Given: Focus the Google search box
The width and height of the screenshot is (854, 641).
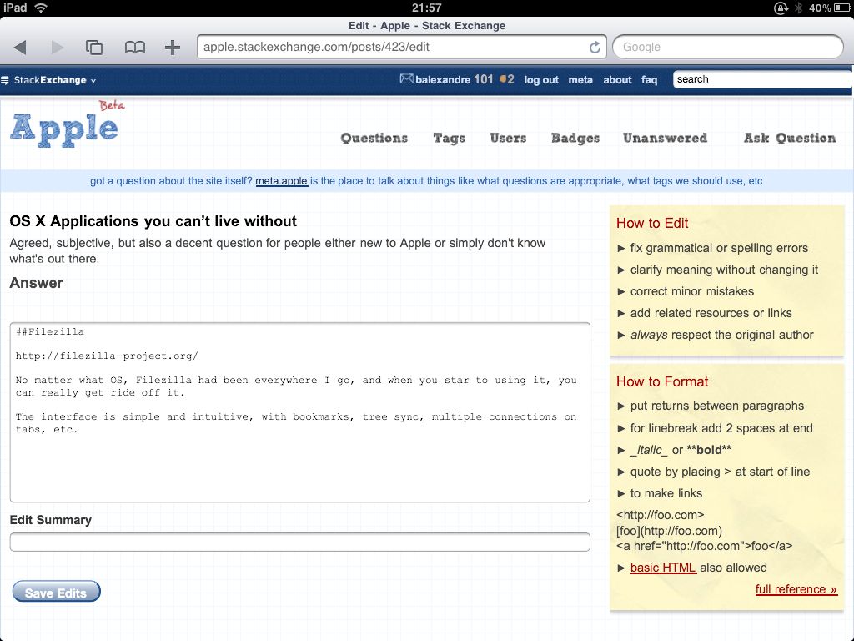Looking at the screenshot, I should [x=727, y=47].
